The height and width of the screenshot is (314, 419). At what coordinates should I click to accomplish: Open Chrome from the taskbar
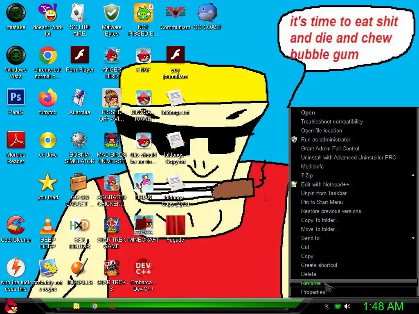tap(95, 306)
